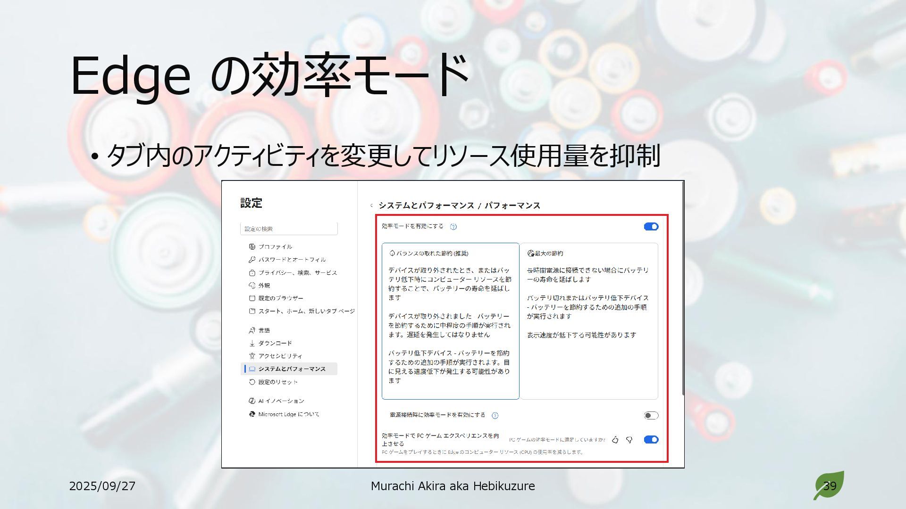Click PCゲームの効率モードに満足していますか? text
The height and width of the screenshot is (509, 906).
coord(557,440)
